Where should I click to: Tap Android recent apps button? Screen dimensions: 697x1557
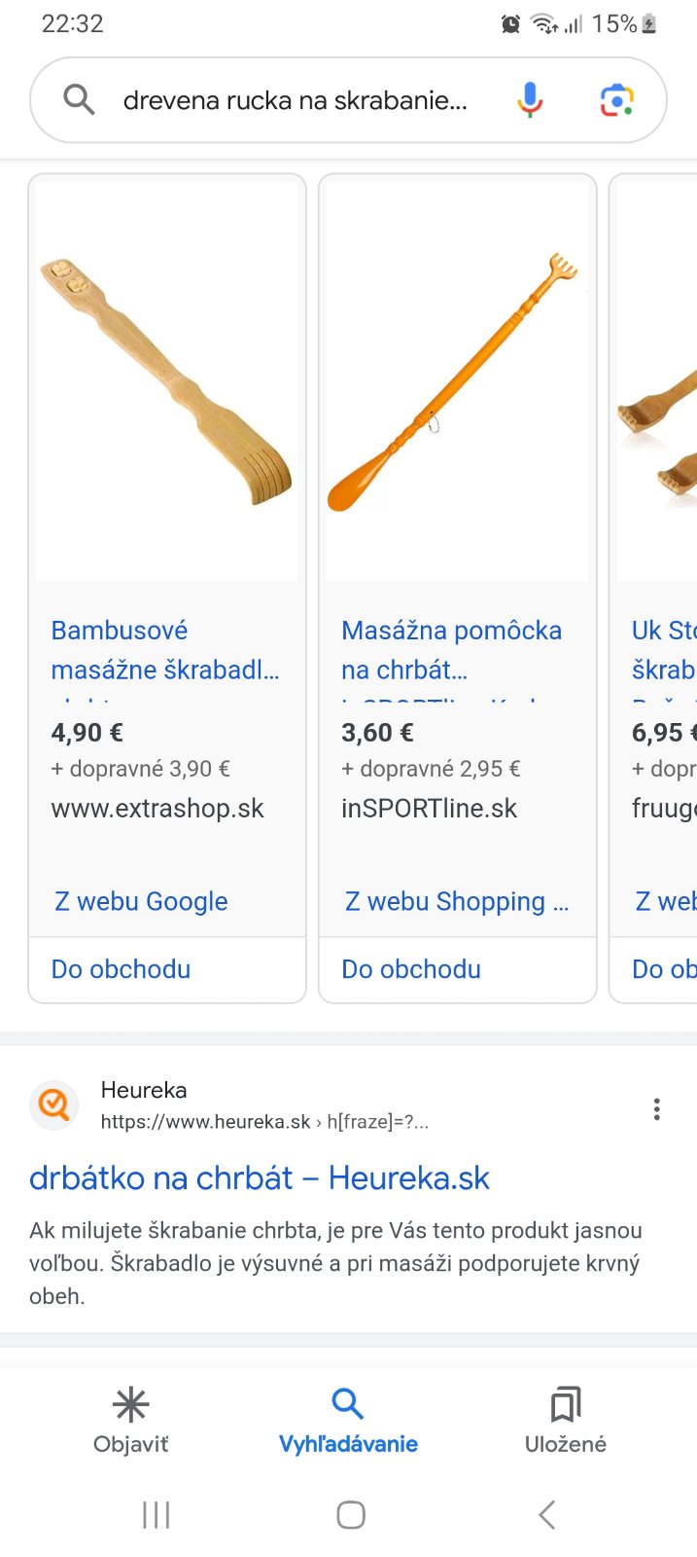tap(156, 1514)
